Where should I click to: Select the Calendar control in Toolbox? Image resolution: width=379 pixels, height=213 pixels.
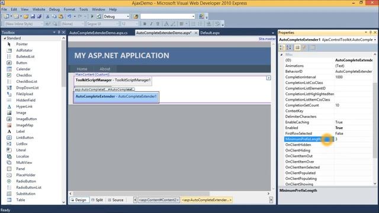(x=23, y=69)
